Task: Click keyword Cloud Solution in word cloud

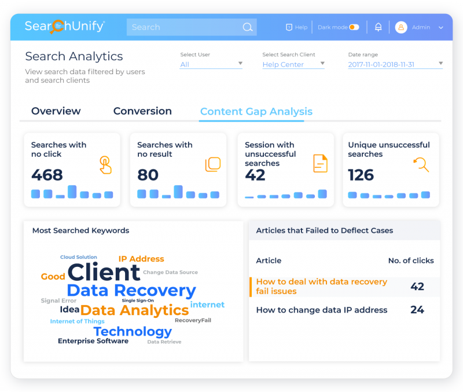Action: pos(79,257)
